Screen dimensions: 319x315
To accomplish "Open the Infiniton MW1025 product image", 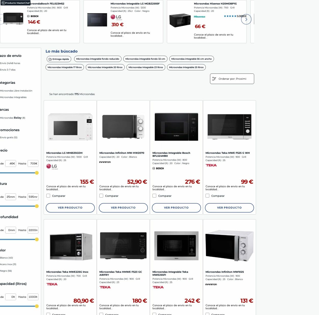I will point(229,246).
